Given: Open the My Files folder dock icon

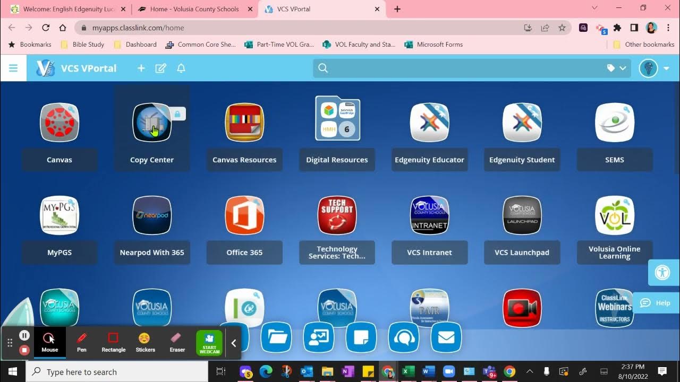Looking at the screenshot, I should coord(276,337).
